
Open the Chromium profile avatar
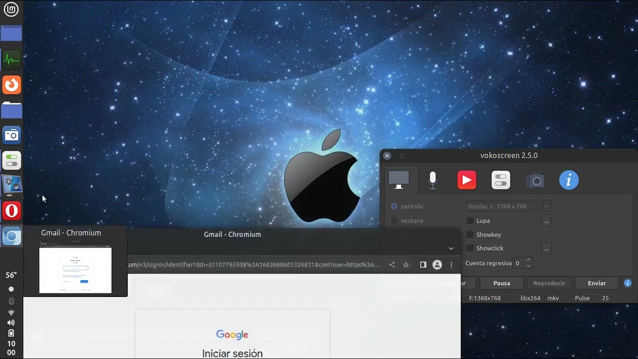click(437, 265)
